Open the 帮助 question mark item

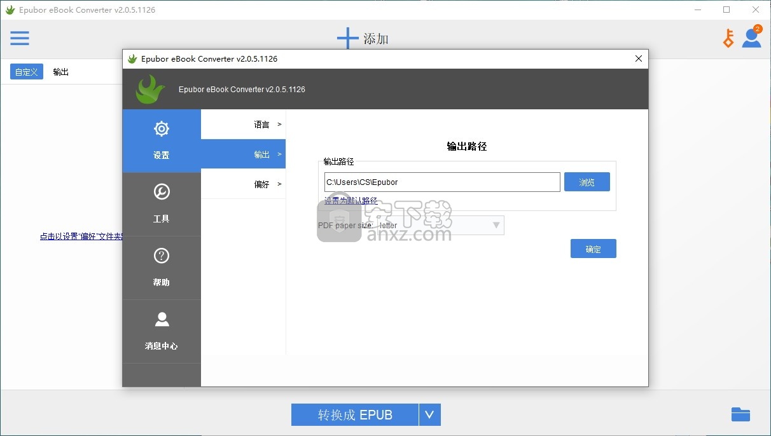click(x=162, y=268)
